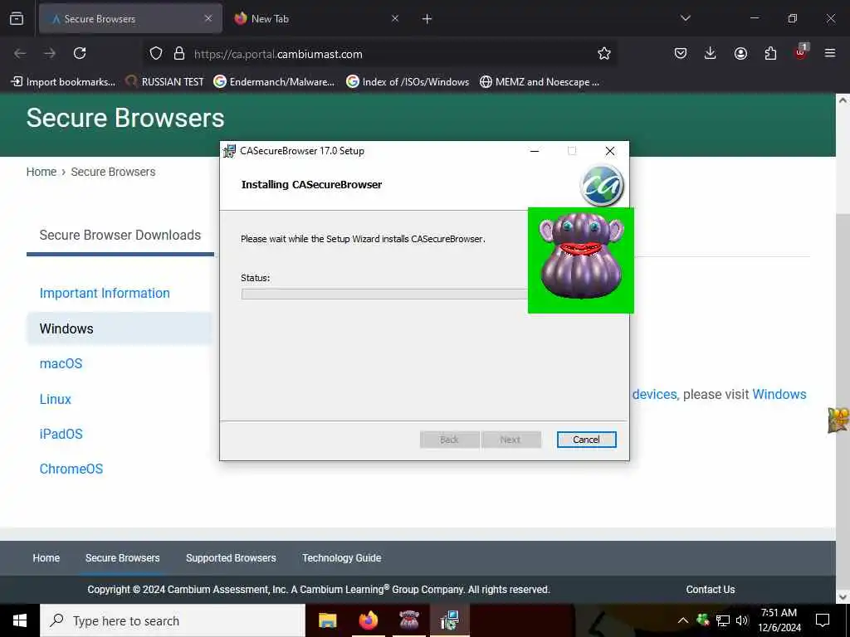Viewport: 850px width, 637px height.
Task: Show hidden system tray icons
Action: (x=683, y=620)
